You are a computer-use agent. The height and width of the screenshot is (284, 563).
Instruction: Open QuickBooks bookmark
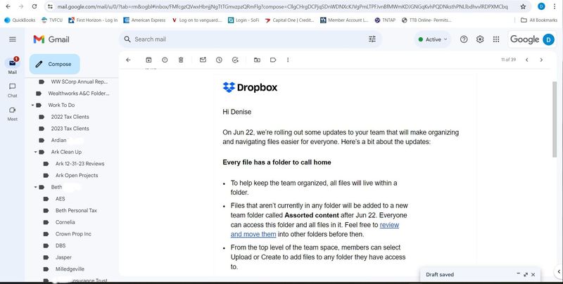[20, 20]
